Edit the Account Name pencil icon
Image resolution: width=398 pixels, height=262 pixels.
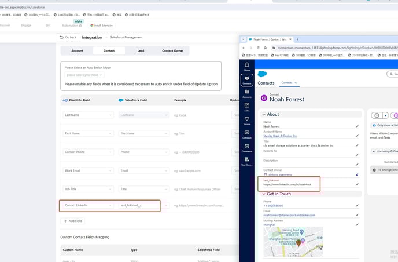click(x=357, y=136)
